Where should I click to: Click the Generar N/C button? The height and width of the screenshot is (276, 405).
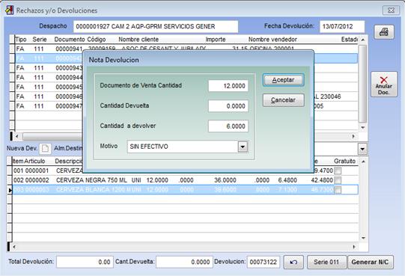tap(370, 262)
